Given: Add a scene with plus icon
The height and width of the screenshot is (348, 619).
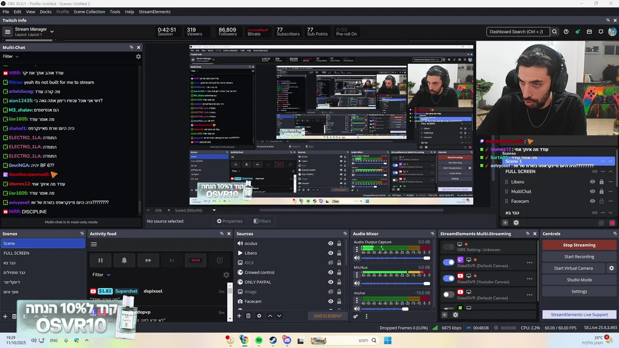Looking at the screenshot, I should click(x=5, y=317).
